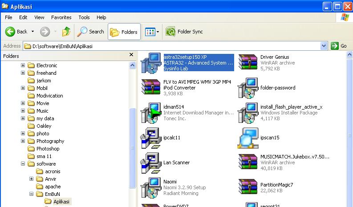353x207 pixels.
Task: Select PartitionMagic7 archive icon
Action: pos(248,187)
